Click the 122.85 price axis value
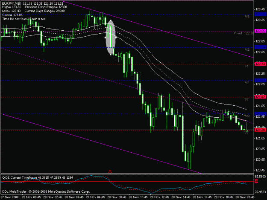Viewport: 267px width, 200px height. pos(260,41)
